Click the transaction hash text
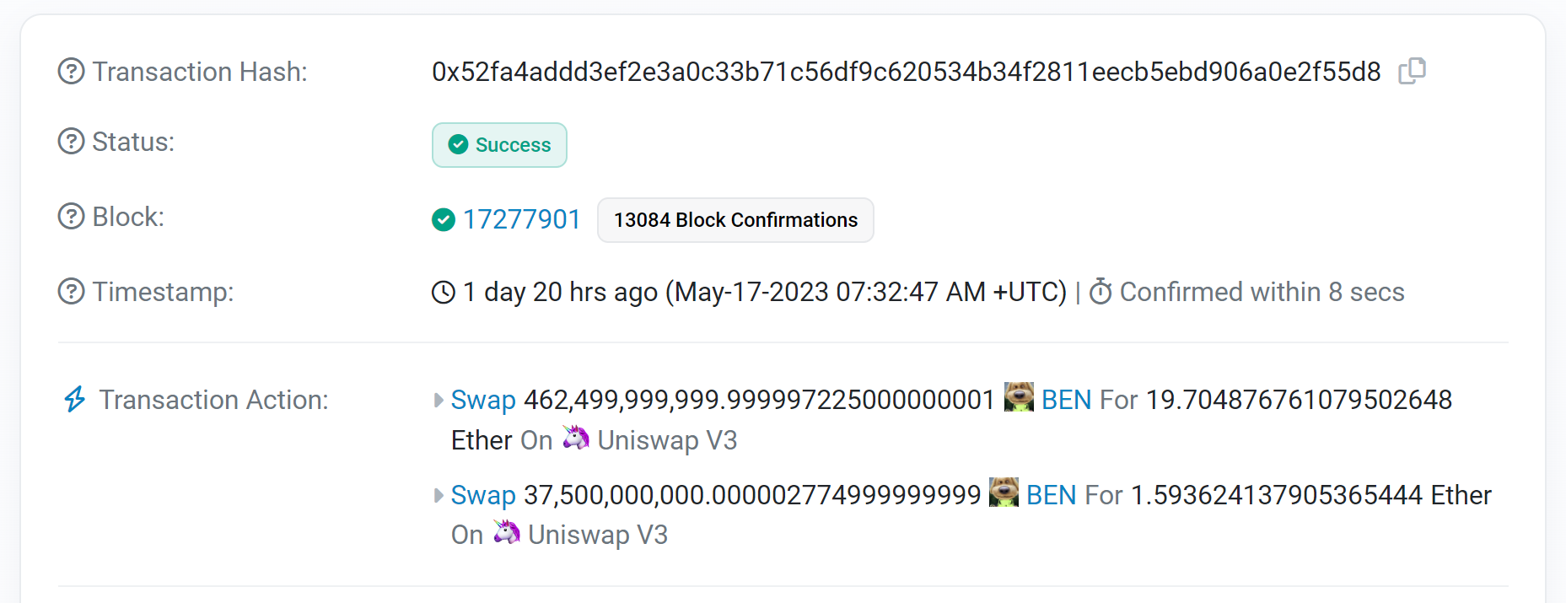This screenshot has width=1566, height=603. coord(907,72)
